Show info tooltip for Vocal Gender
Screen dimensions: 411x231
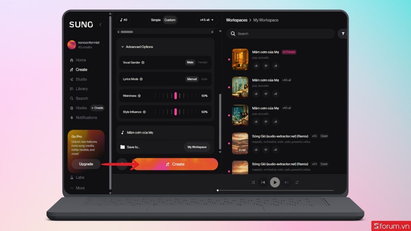click(x=143, y=63)
